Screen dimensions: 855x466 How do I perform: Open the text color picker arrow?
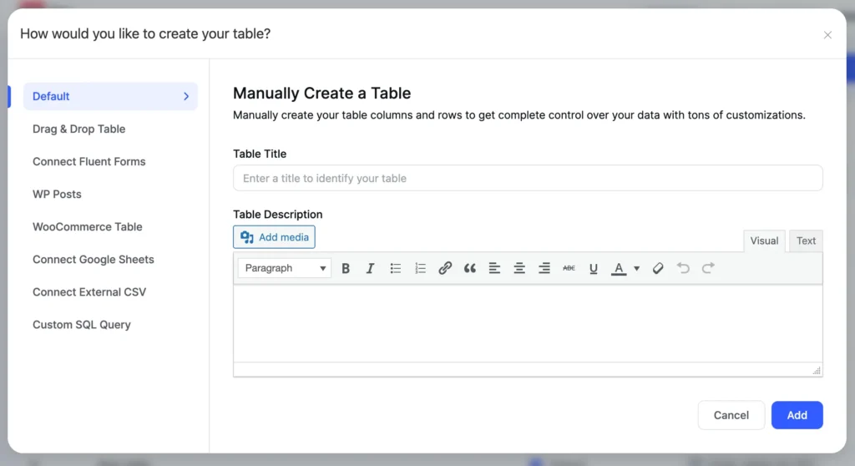(636, 268)
